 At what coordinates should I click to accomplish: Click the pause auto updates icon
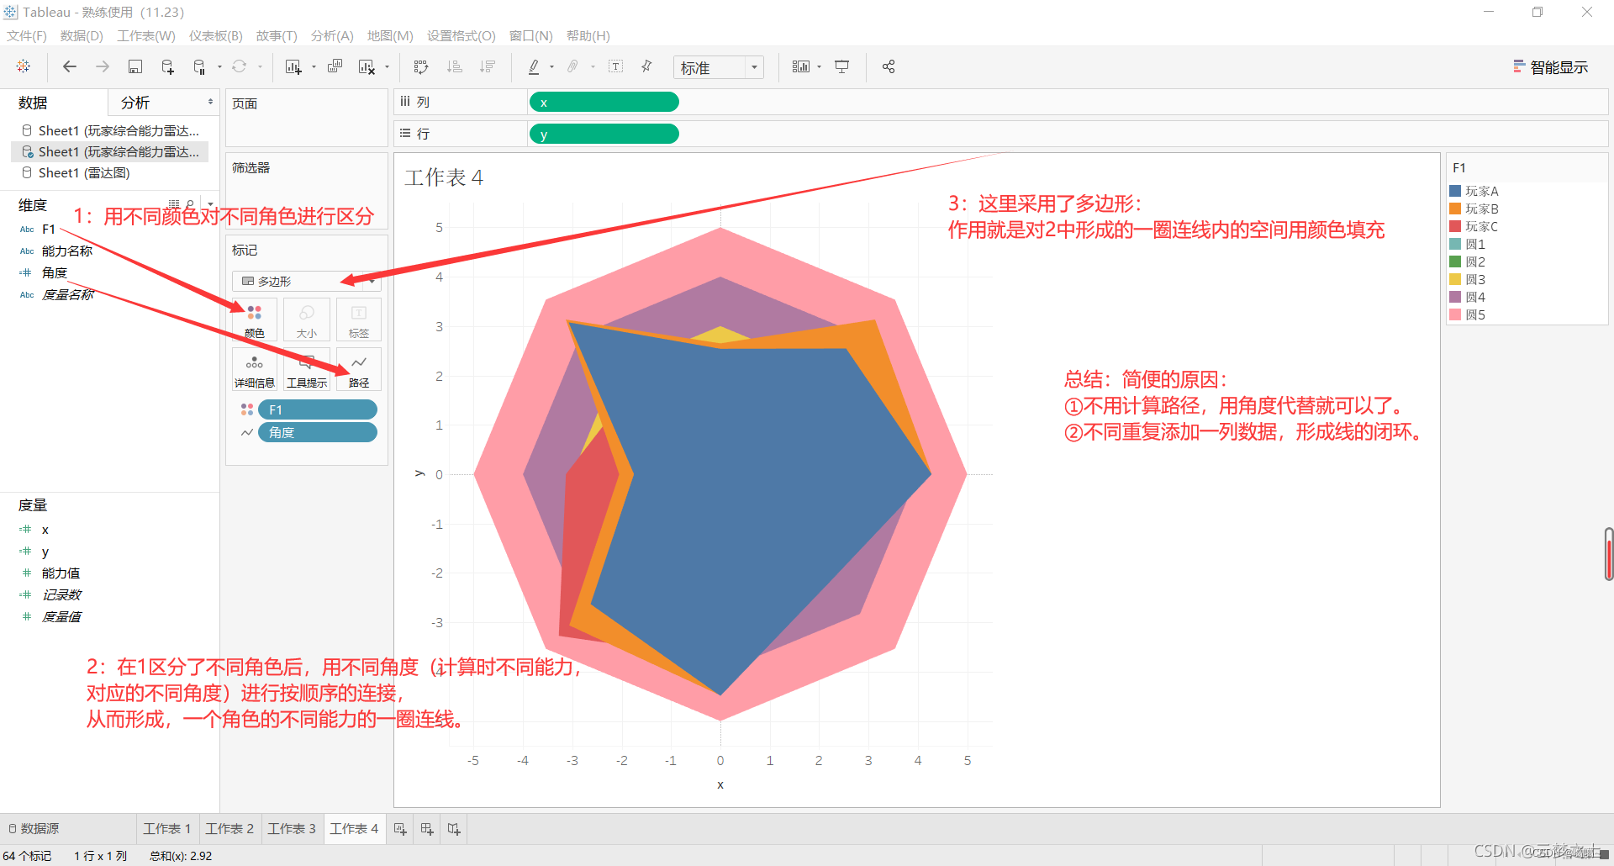tap(199, 66)
